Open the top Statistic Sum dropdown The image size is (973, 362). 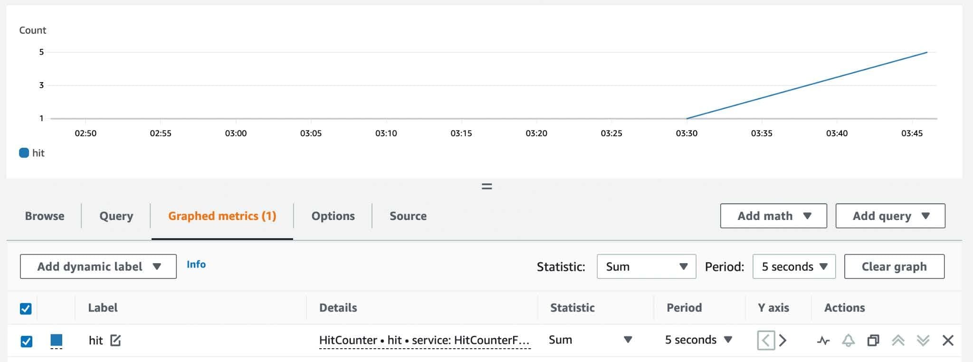click(x=646, y=267)
